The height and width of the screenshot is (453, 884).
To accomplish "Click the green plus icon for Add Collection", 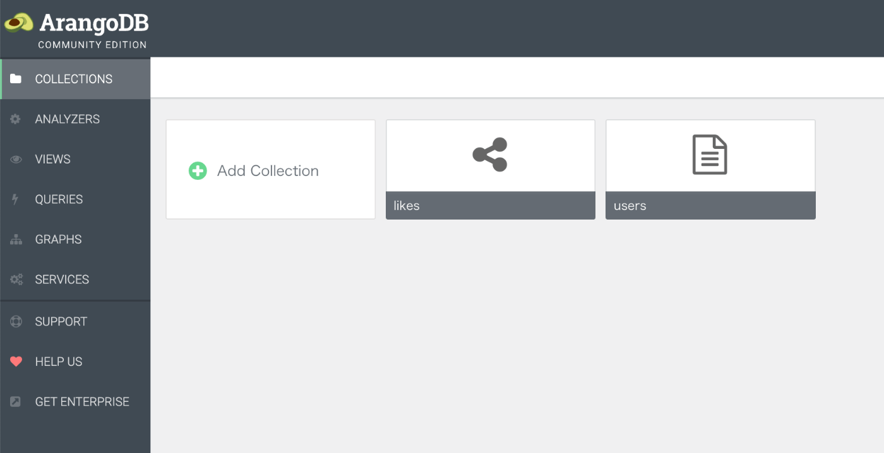I will [x=198, y=170].
